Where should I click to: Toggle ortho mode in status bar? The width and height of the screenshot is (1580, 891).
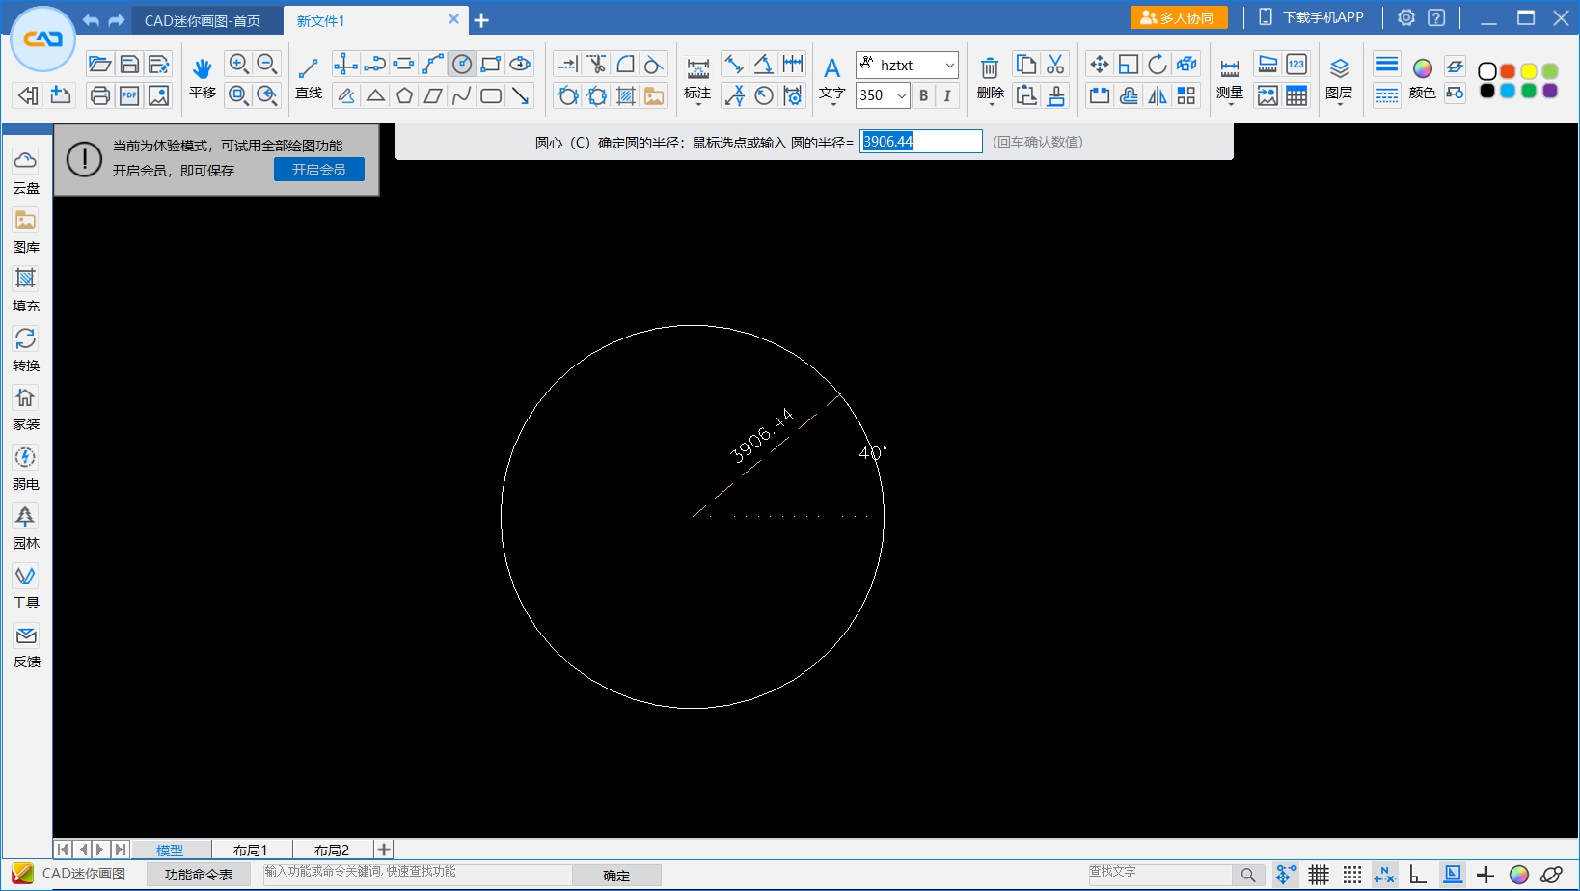pyautogui.click(x=1418, y=875)
